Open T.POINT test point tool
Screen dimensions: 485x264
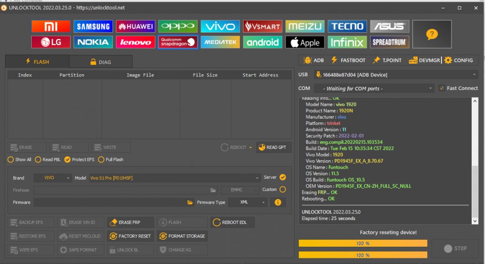click(387, 60)
